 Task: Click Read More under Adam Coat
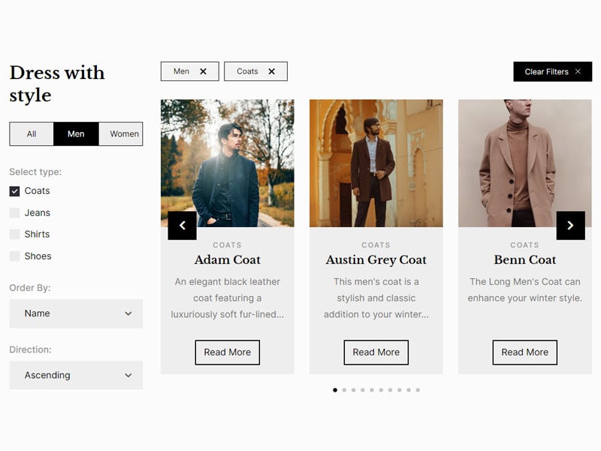point(228,352)
